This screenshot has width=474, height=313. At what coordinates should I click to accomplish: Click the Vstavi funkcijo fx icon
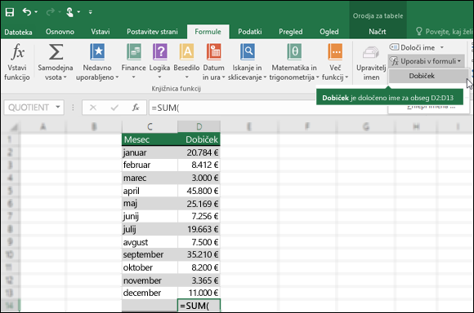[x=17, y=52]
